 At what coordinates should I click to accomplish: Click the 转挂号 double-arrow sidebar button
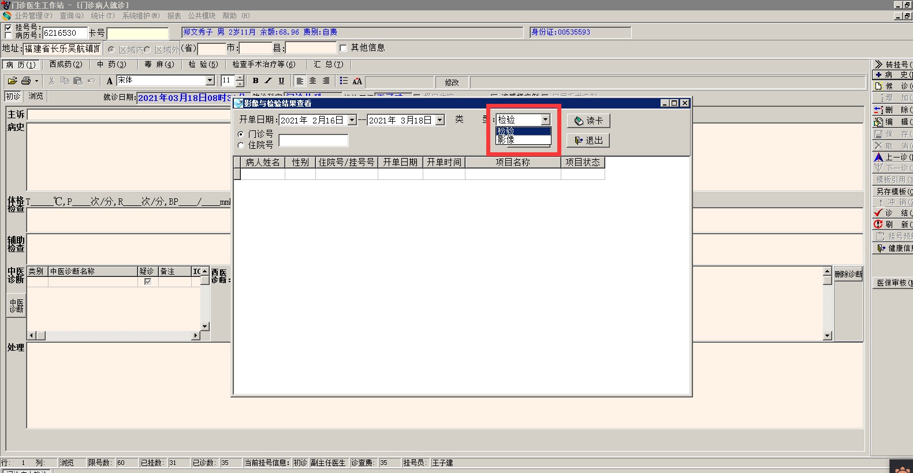[x=893, y=64]
